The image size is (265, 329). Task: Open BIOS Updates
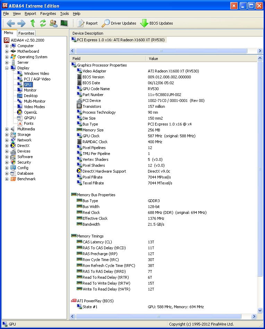click(x=157, y=23)
